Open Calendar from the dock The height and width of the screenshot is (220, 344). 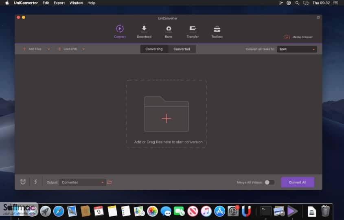99,211
